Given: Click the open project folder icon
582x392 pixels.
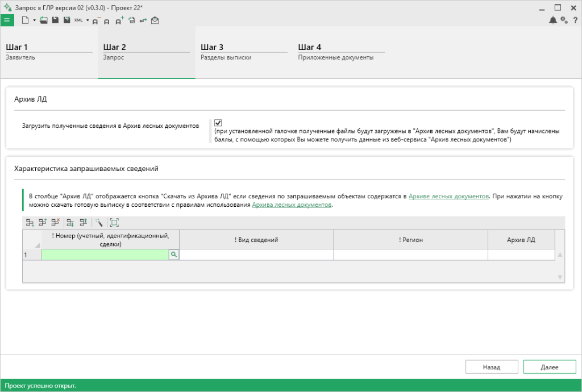Looking at the screenshot, I should pos(44,20).
